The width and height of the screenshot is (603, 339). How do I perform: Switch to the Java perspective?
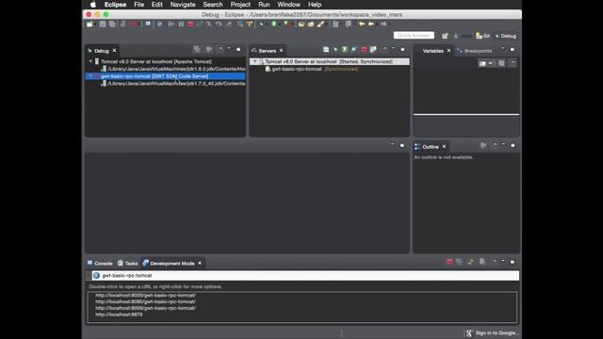pos(463,36)
